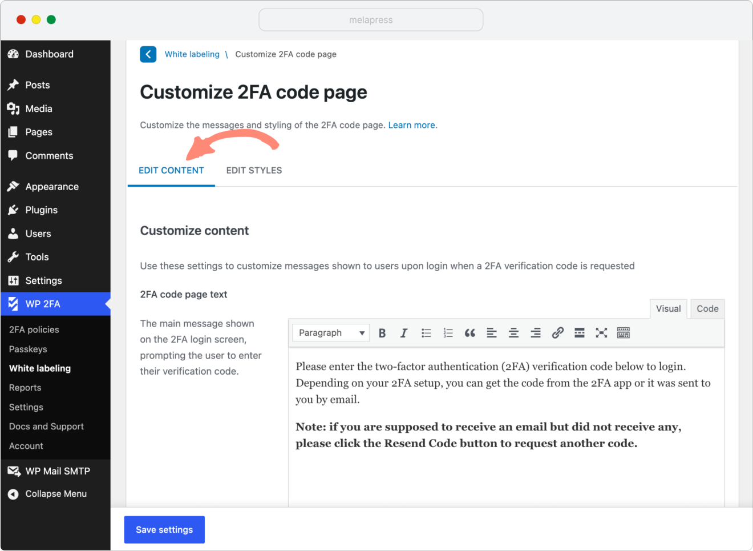The image size is (753, 551).
Task: Insert or edit a link
Action: click(557, 333)
